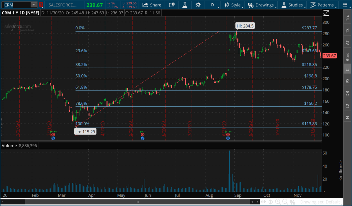Open the TS sidebar tab
Screen dimensions: 352x206
(348, 30)
